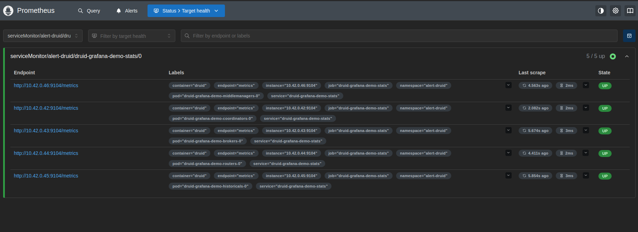Click the pod="druid-grafana-demo-brokers-0" label
Viewport: 638px width, 232px height.
coord(208,141)
